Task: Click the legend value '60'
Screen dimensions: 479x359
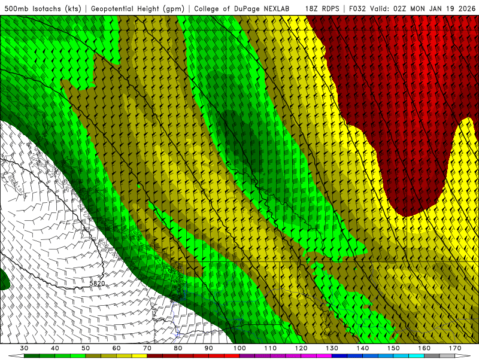Action: click(116, 348)
